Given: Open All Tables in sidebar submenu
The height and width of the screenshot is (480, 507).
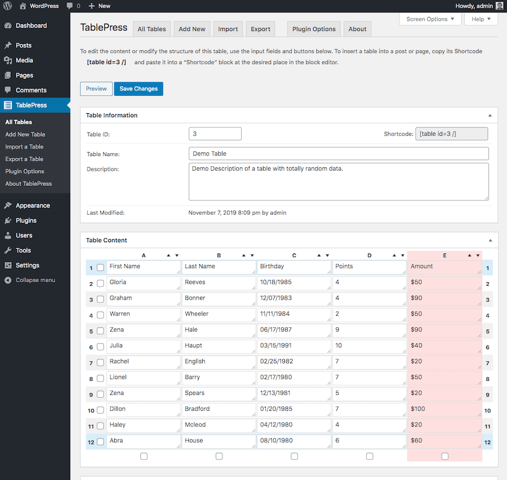Looking at the screenshot, I should click(19, 122).
